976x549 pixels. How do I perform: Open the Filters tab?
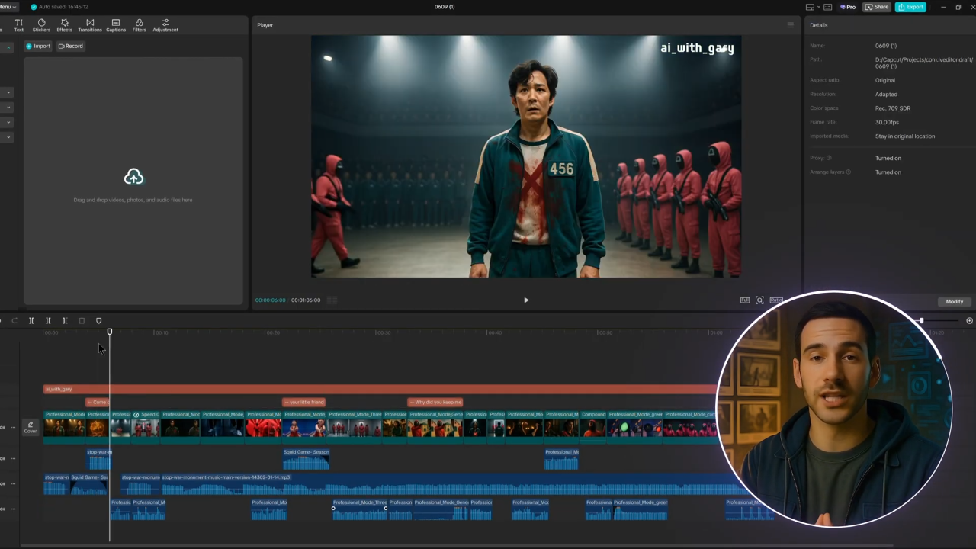139,25
